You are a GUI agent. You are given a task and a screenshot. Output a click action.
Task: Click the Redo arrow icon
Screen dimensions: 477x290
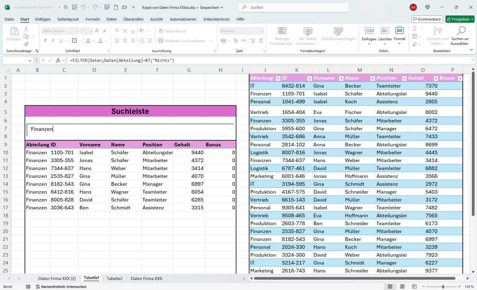[x=95, y=7]
